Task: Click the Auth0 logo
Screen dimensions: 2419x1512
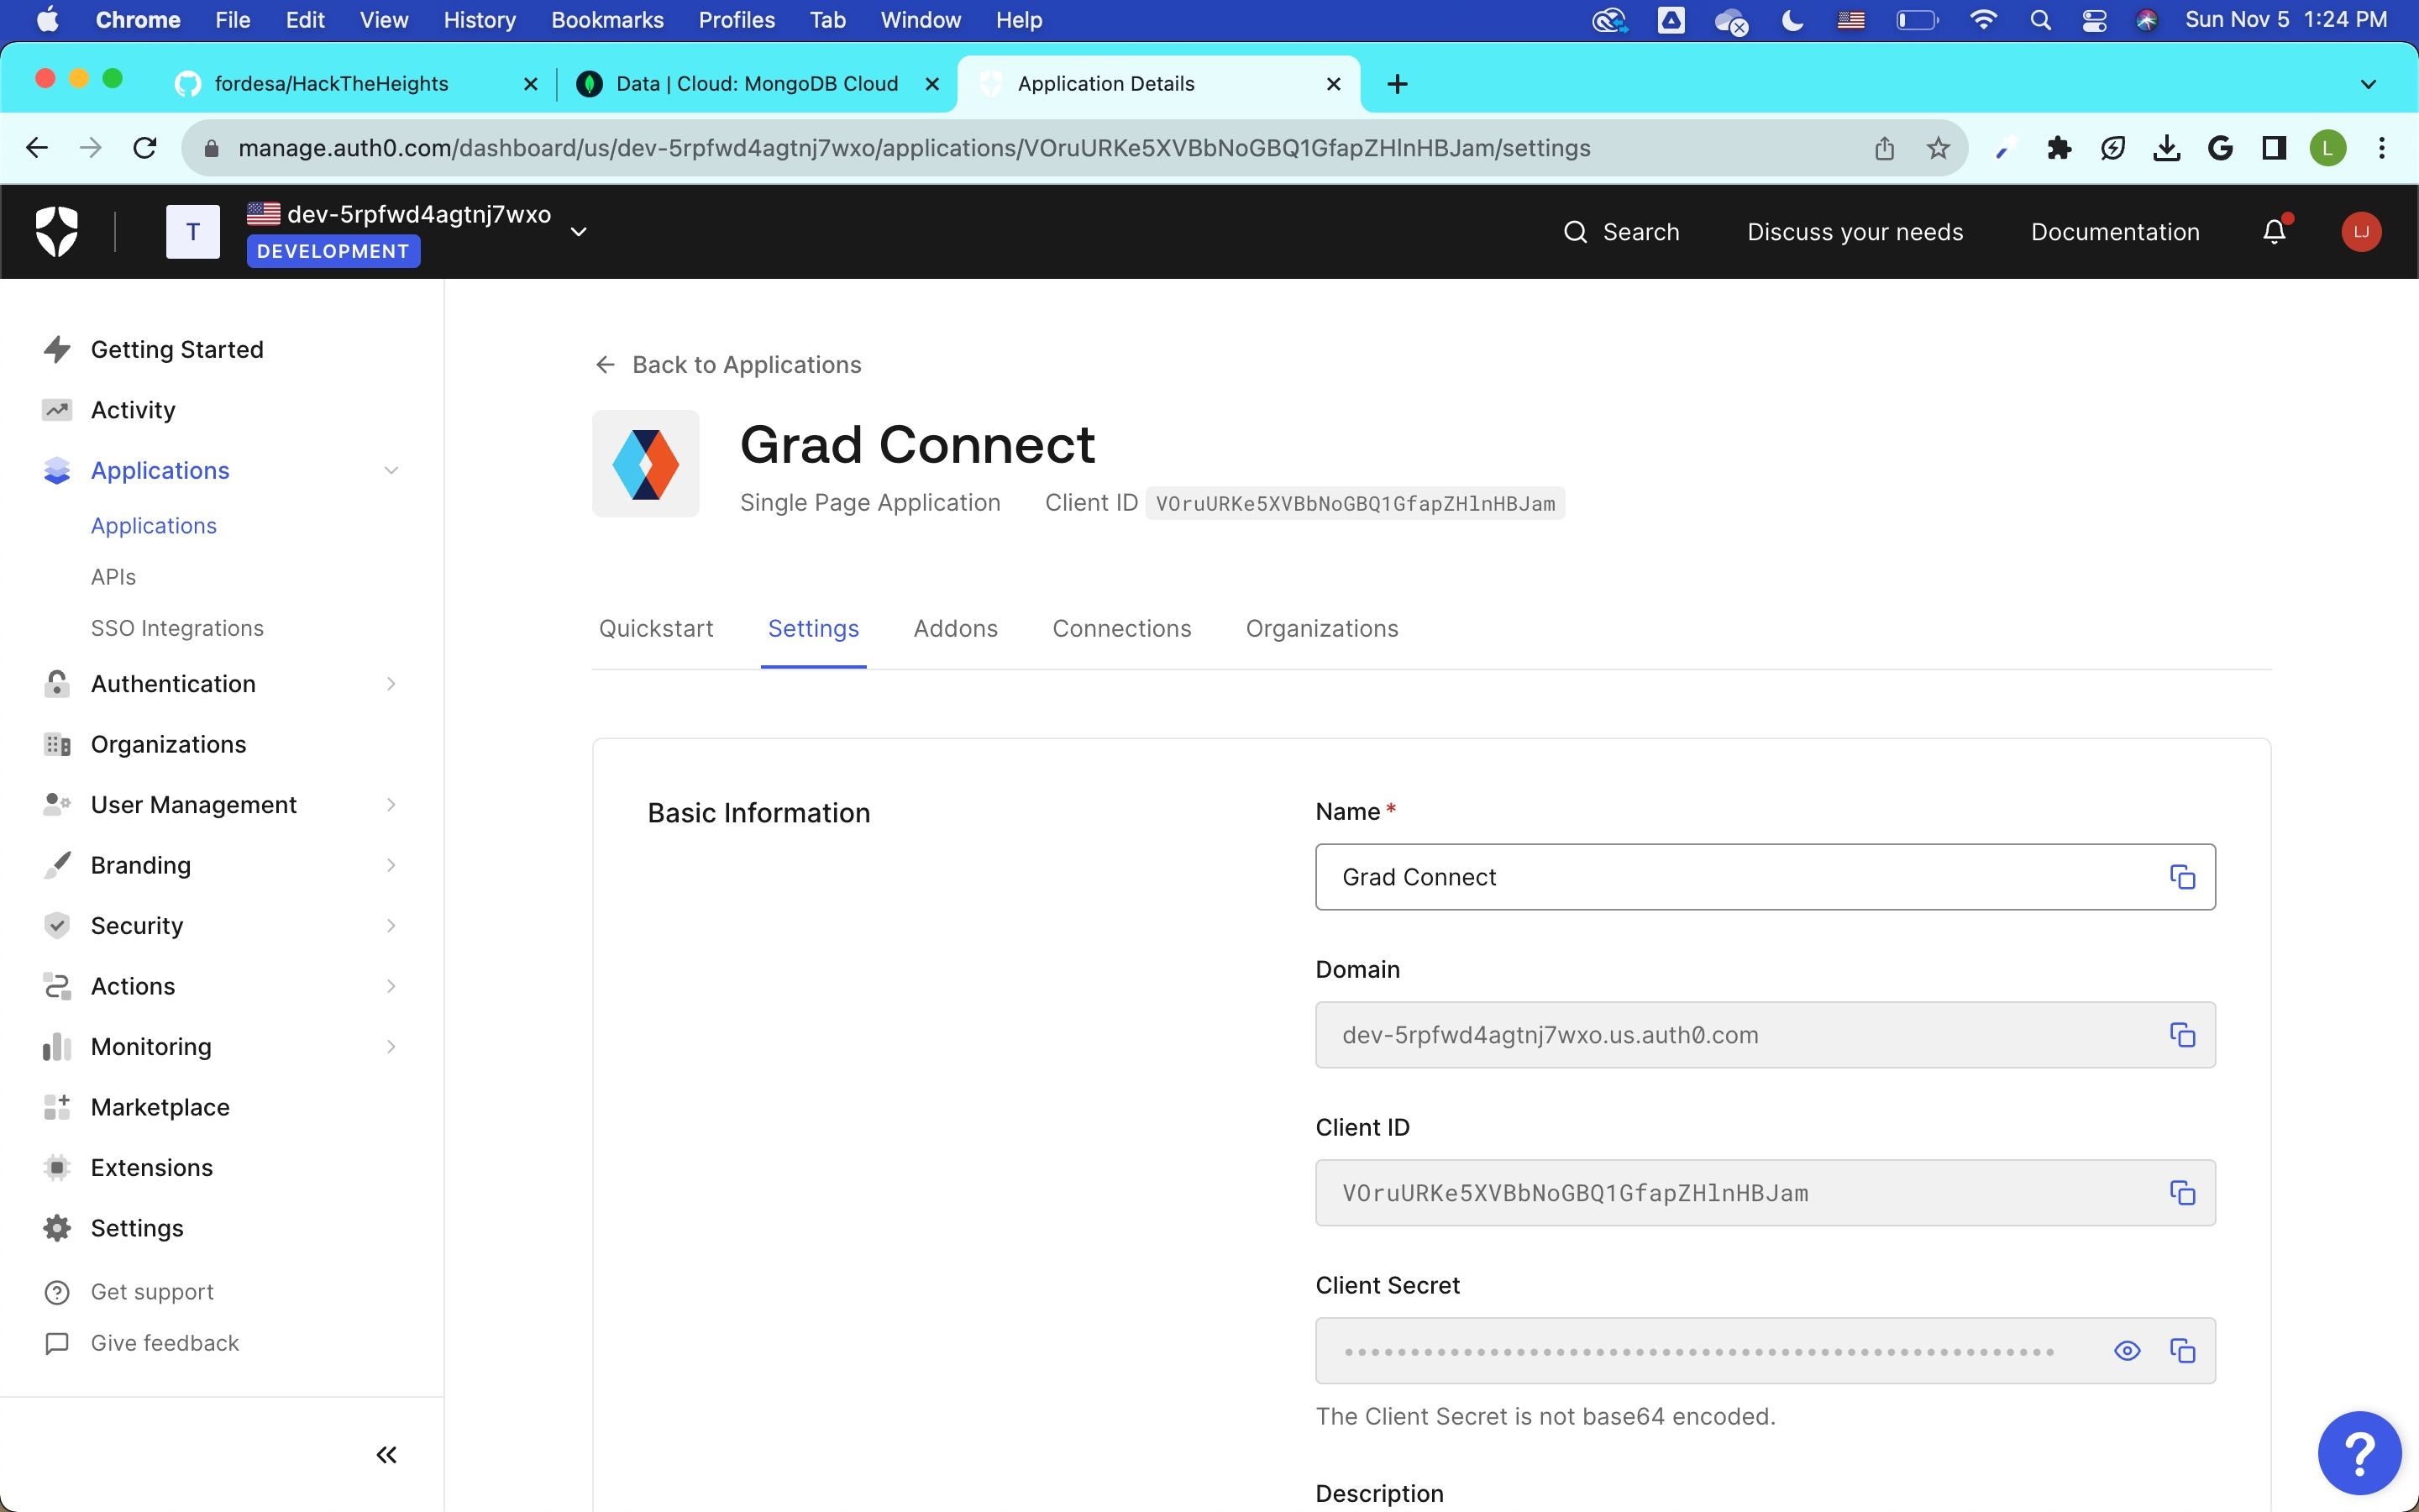Action: tap(57, 231)
